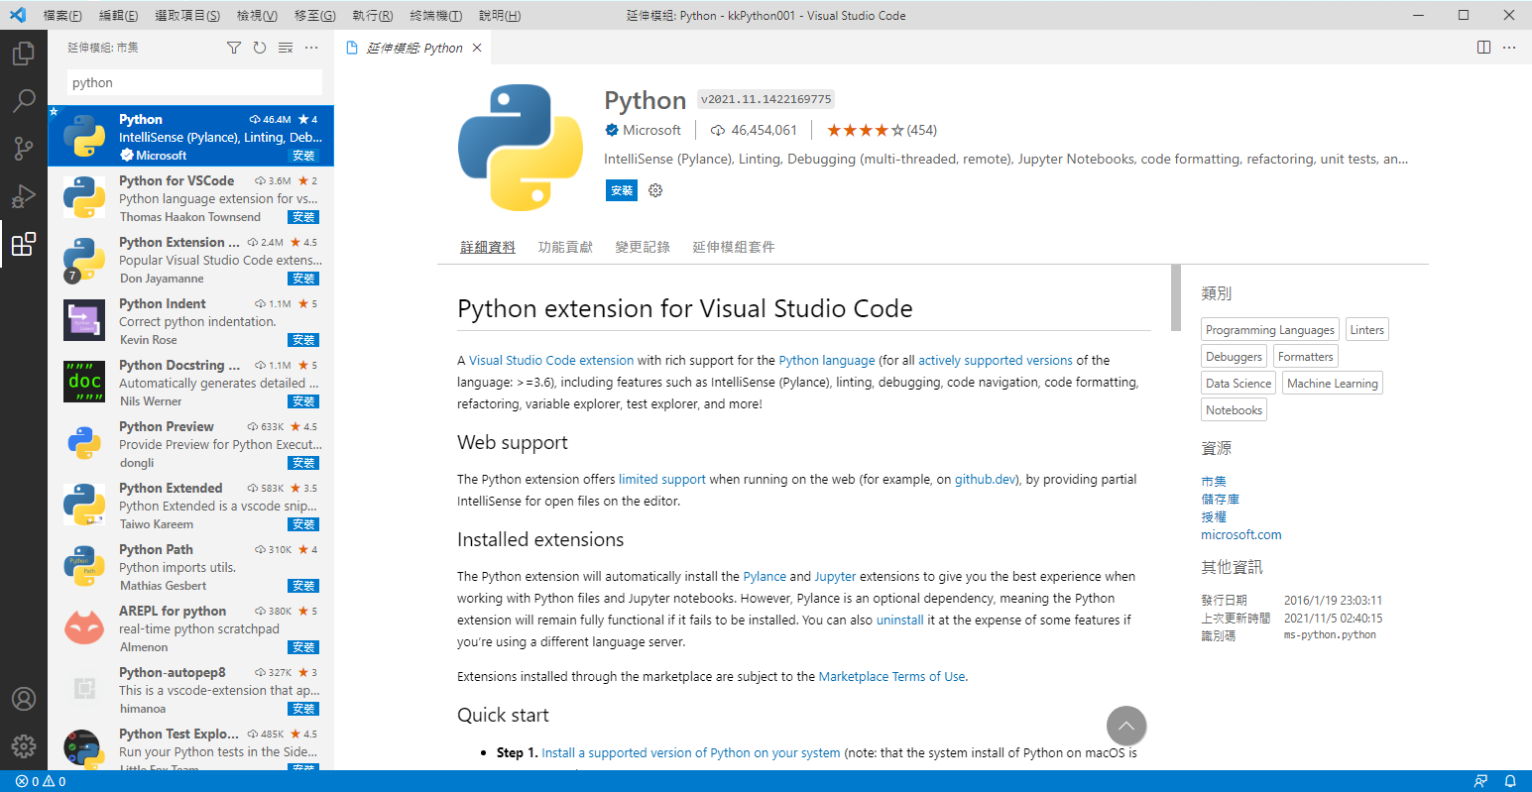Click the scroll-to-top circular arrow button
This screenshot has width=1532, height=792.
pyautogui.click(x=1126, y=727)
